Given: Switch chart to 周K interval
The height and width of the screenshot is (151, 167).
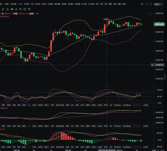Looking at the screenshot, I should coord(110,4).
